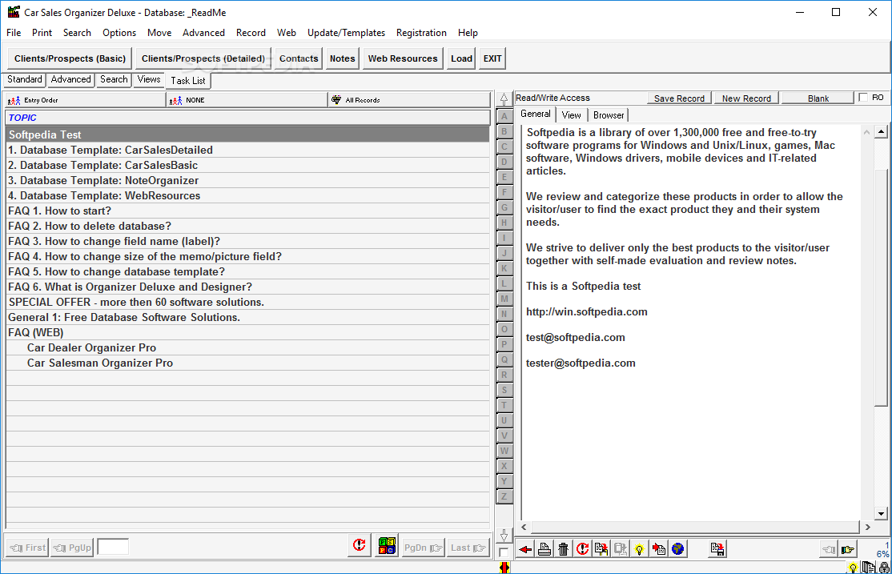
Task: Jump to letter S in alphabet index
Action: point(504,390)
